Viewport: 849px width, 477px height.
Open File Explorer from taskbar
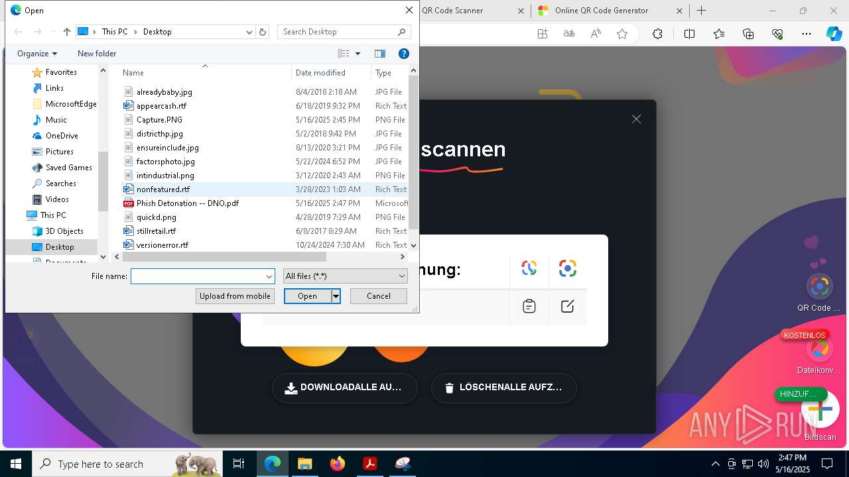tap(305, 464)
